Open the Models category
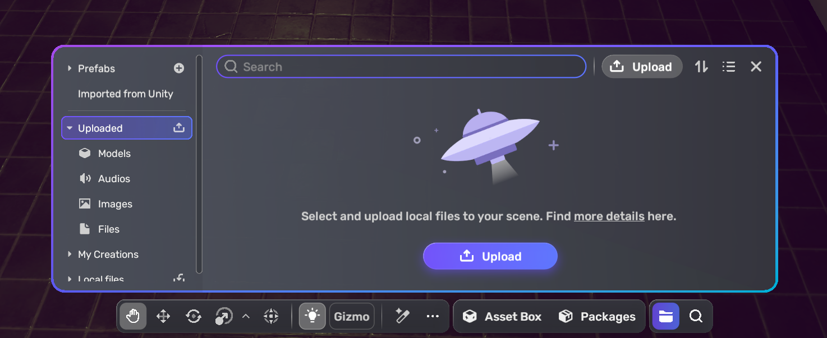 pyautogui.click(x=114, y=154)
